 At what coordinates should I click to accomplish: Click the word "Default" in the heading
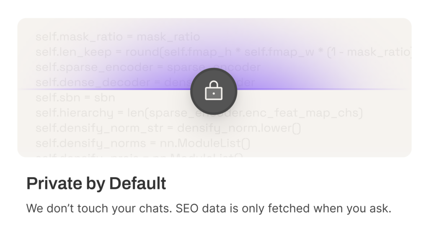click(137, 183)
